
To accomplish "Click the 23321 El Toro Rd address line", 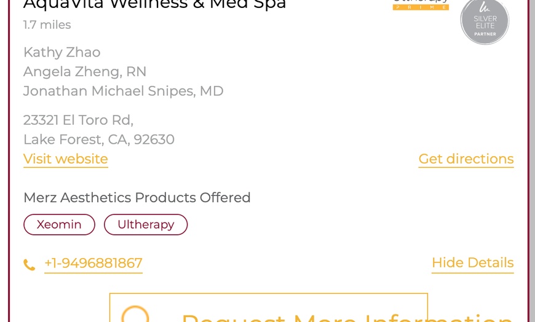I will point(78,120).
